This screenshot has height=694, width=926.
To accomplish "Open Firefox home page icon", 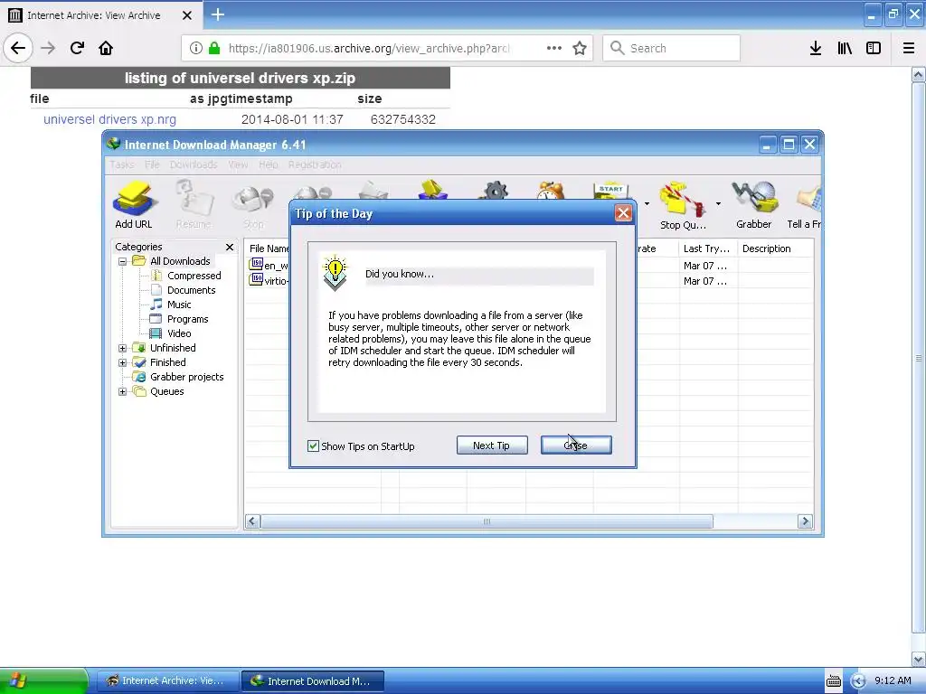I will pos(106,48).
